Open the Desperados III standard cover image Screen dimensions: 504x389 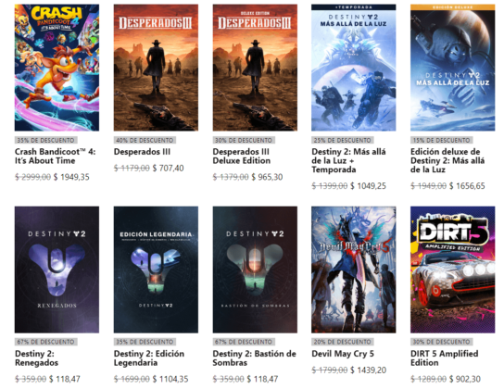coord(156,68)
